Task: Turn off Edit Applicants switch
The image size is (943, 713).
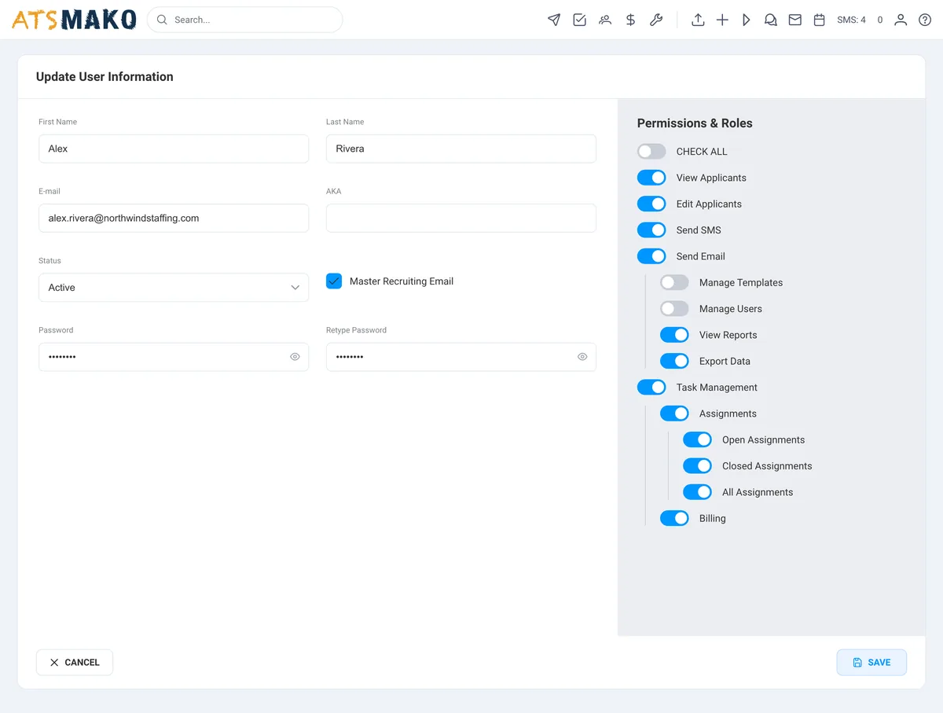Action: 651,204
